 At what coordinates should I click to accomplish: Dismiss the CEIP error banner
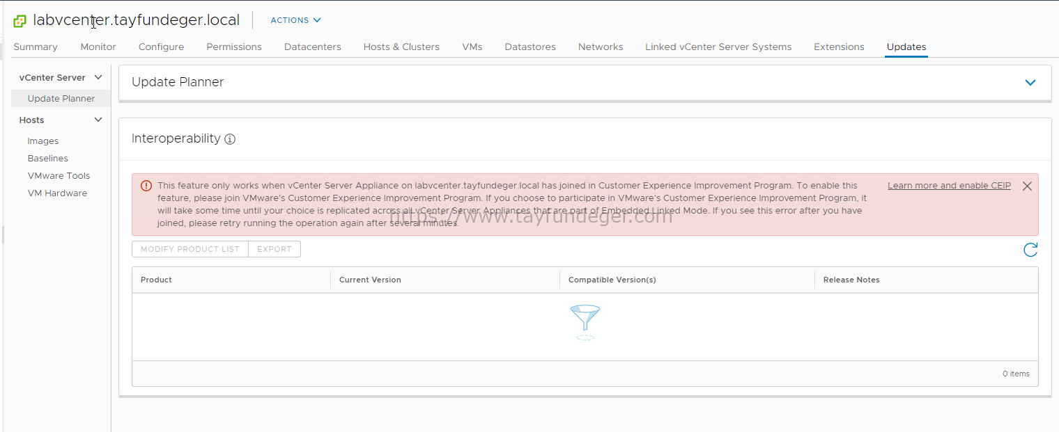(x=1027, y=186)
